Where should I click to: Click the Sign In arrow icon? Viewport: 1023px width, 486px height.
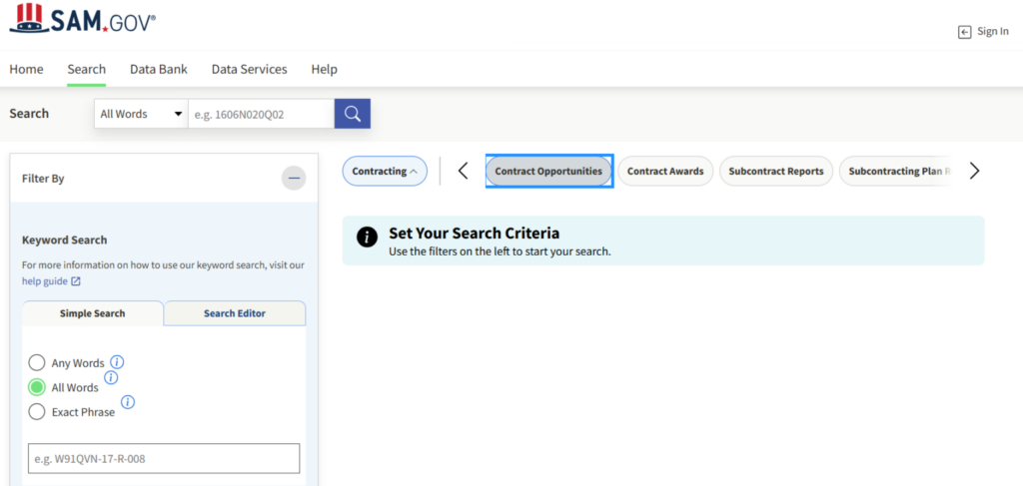[x=964, y=32]
